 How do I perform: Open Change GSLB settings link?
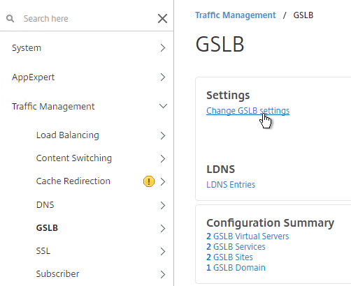248,111
